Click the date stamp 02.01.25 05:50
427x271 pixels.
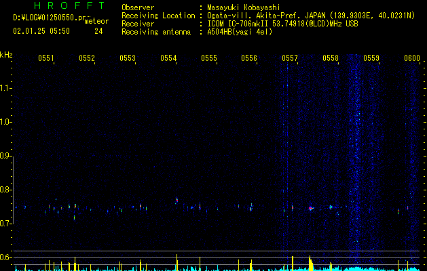click(x=41, y=31)
